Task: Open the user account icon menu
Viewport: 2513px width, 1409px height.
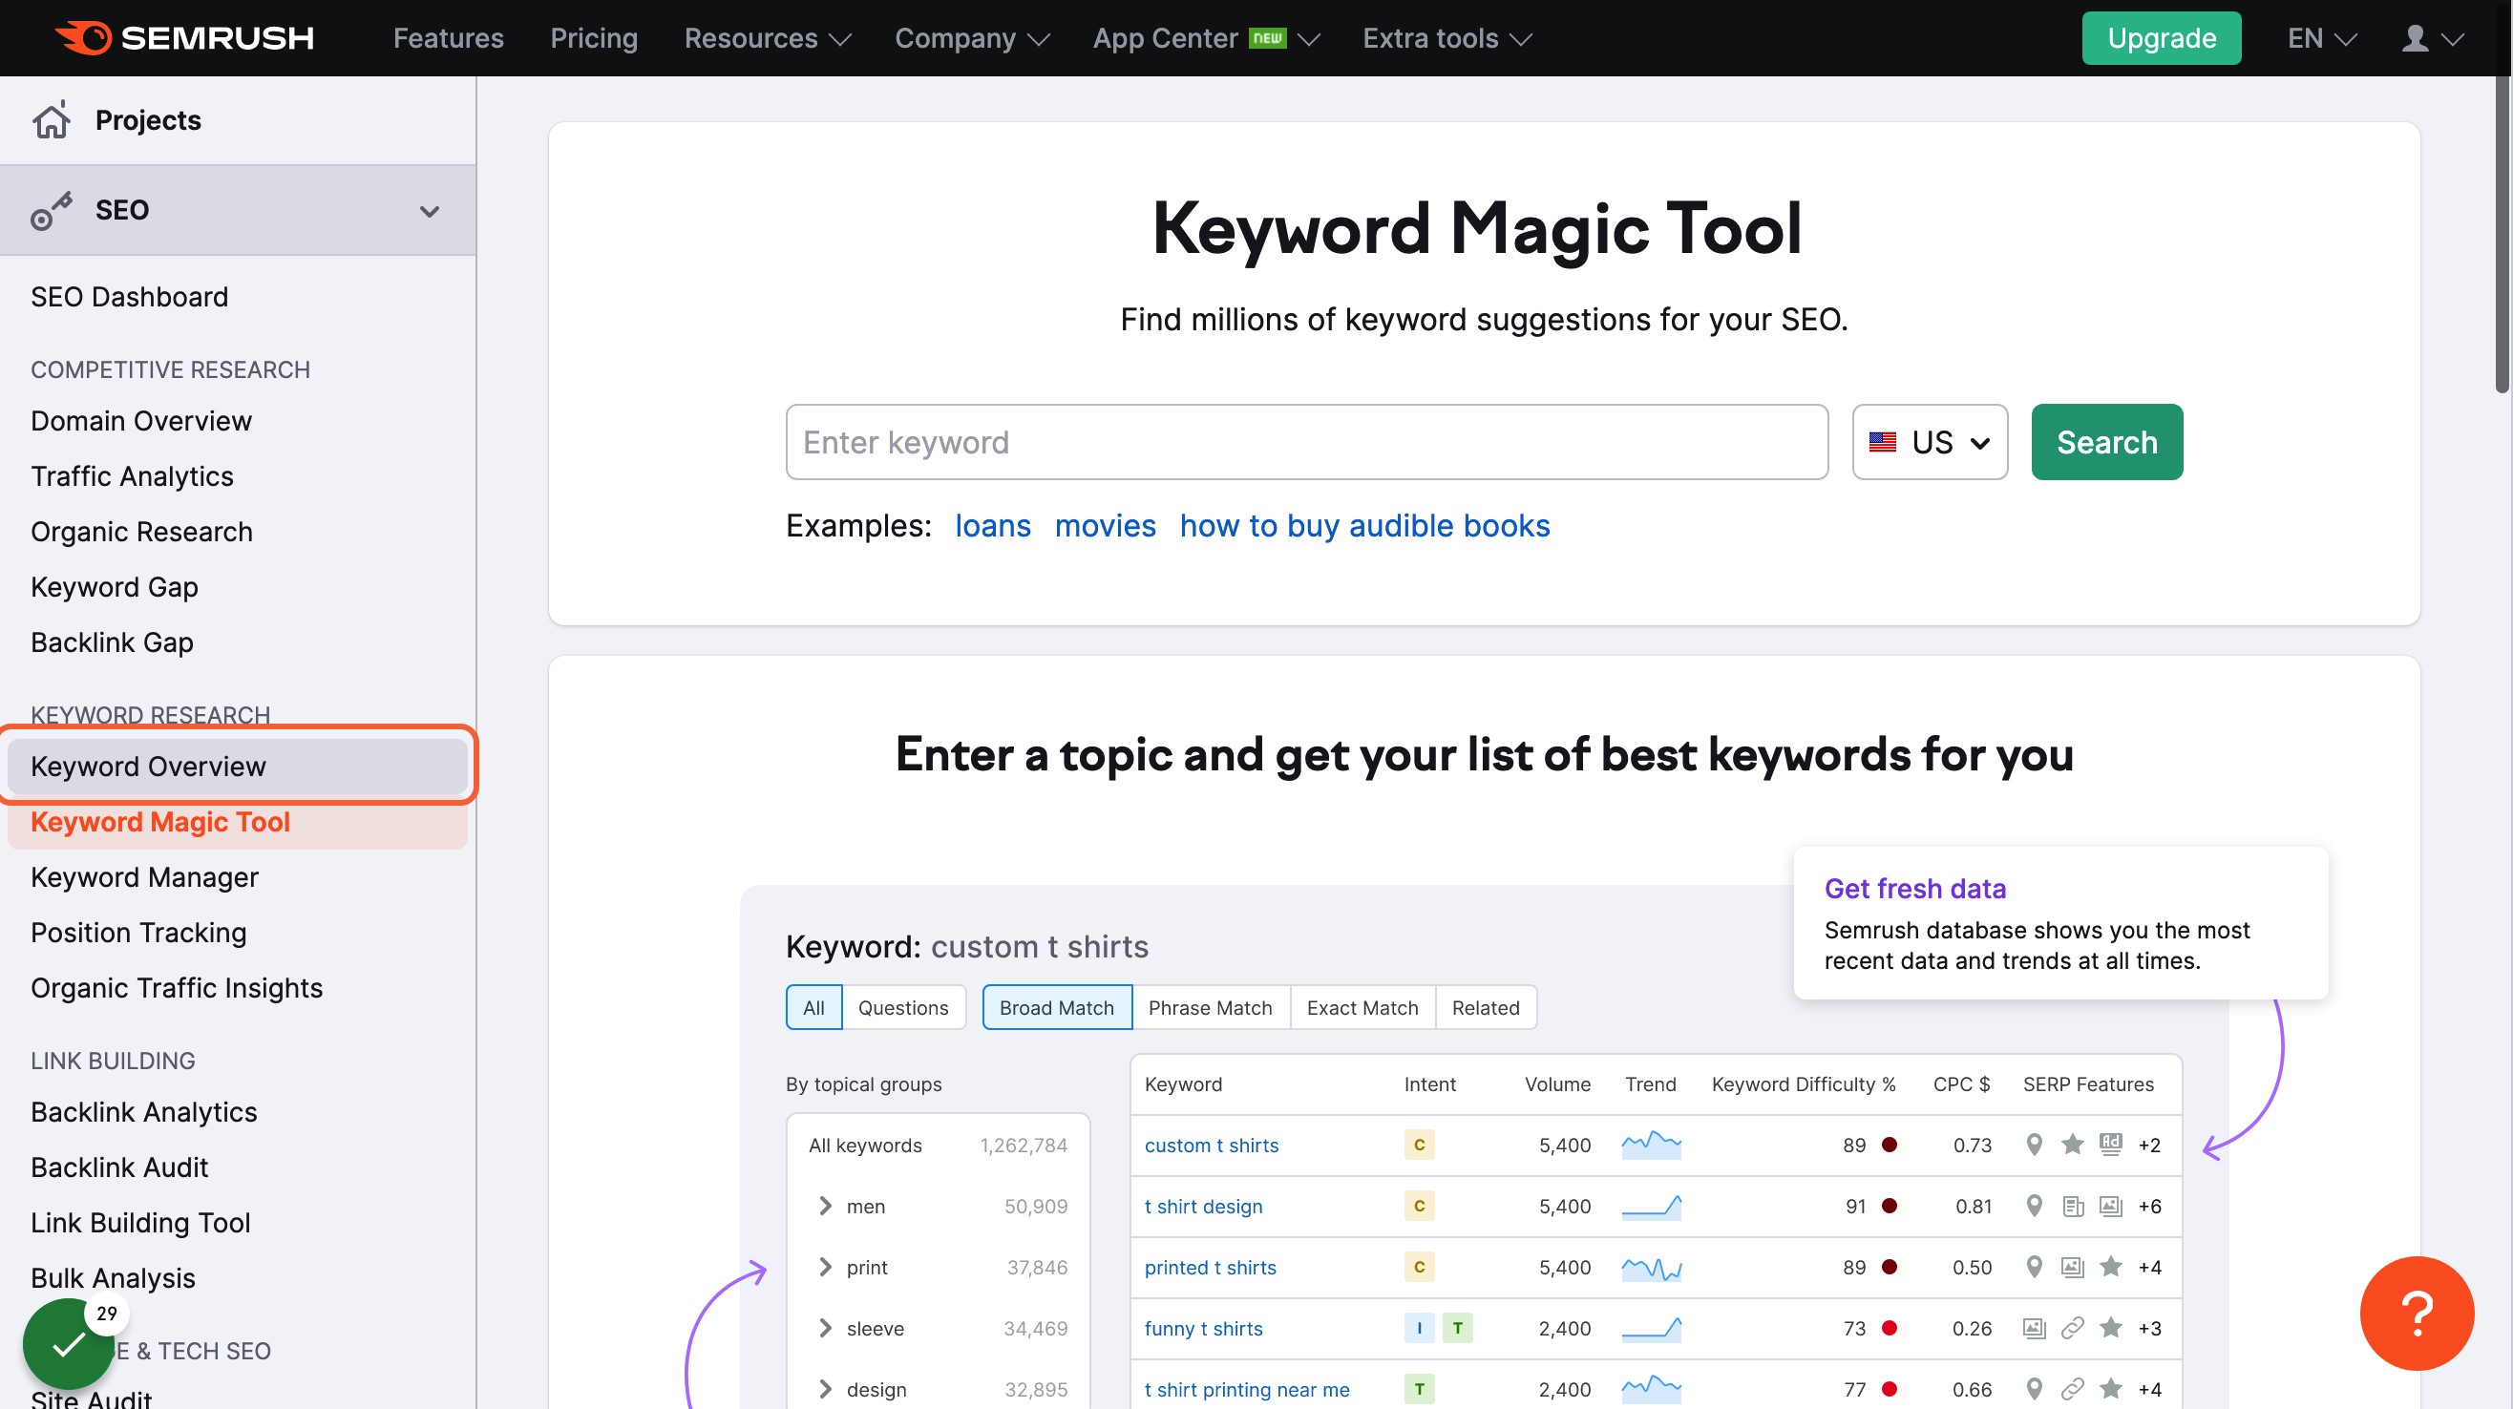Action: click(2431, 38)
